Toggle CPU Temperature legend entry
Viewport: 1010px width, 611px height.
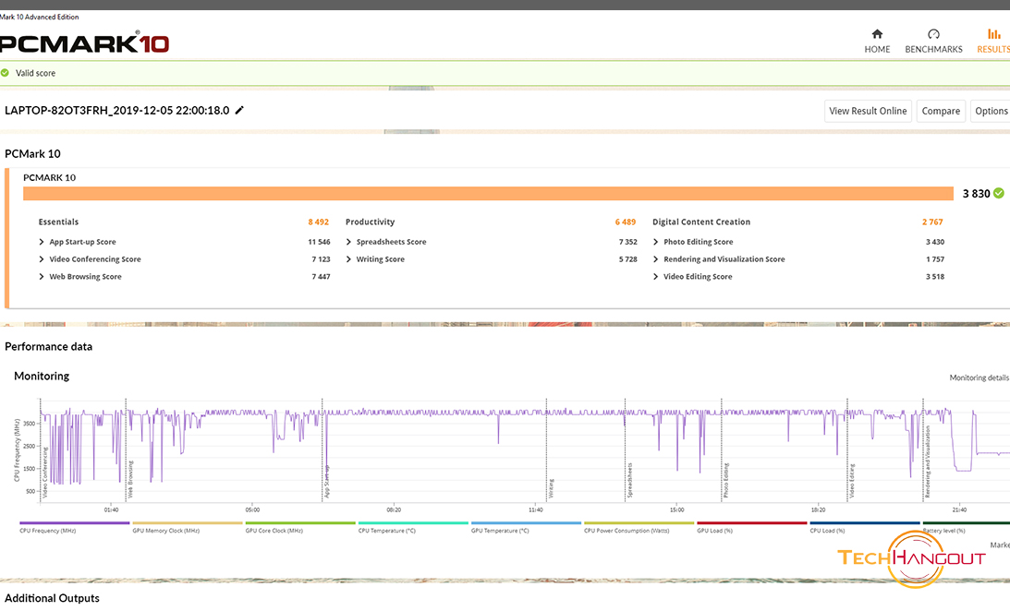(413, 527)
